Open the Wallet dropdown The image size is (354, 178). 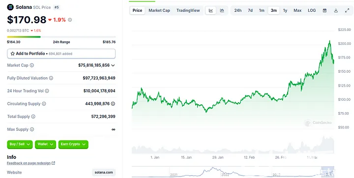[x=45, y=145]
